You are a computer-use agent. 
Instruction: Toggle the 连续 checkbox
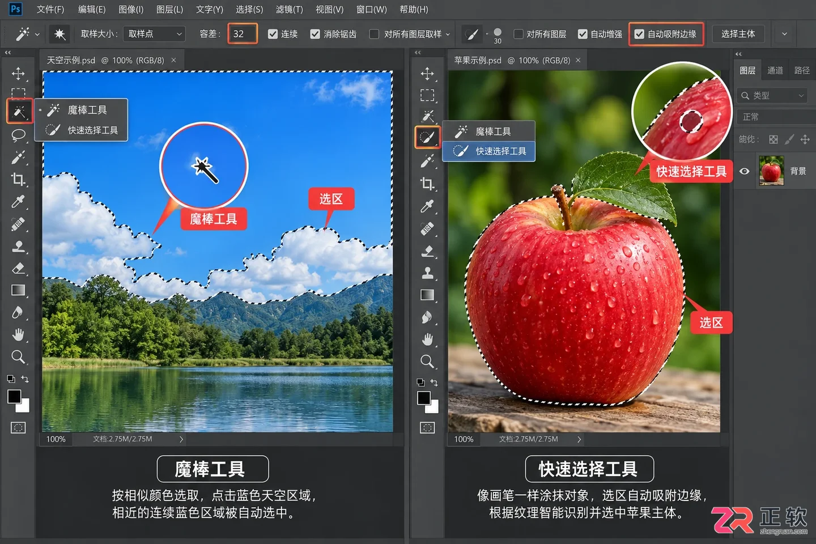click(x=273, y=34)
